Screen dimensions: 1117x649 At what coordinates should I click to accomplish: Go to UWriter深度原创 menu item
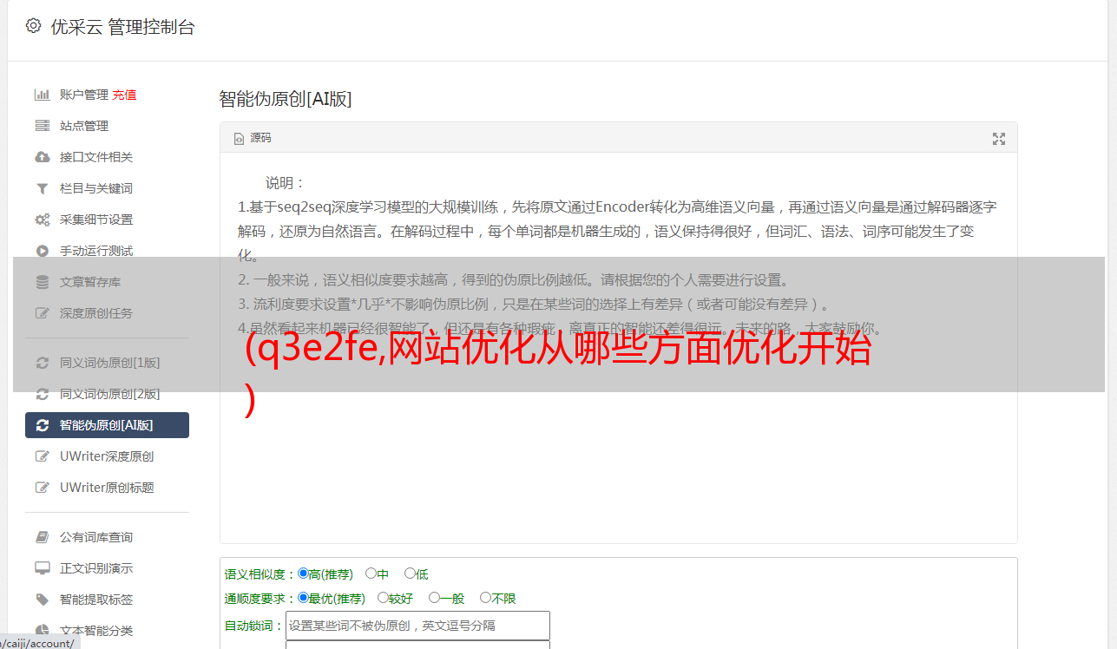pos(107,456)
